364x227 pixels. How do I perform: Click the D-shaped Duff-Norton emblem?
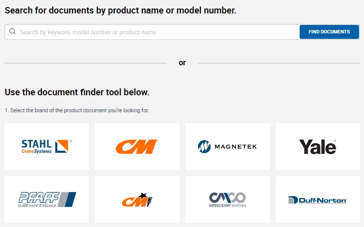point(293,200)
